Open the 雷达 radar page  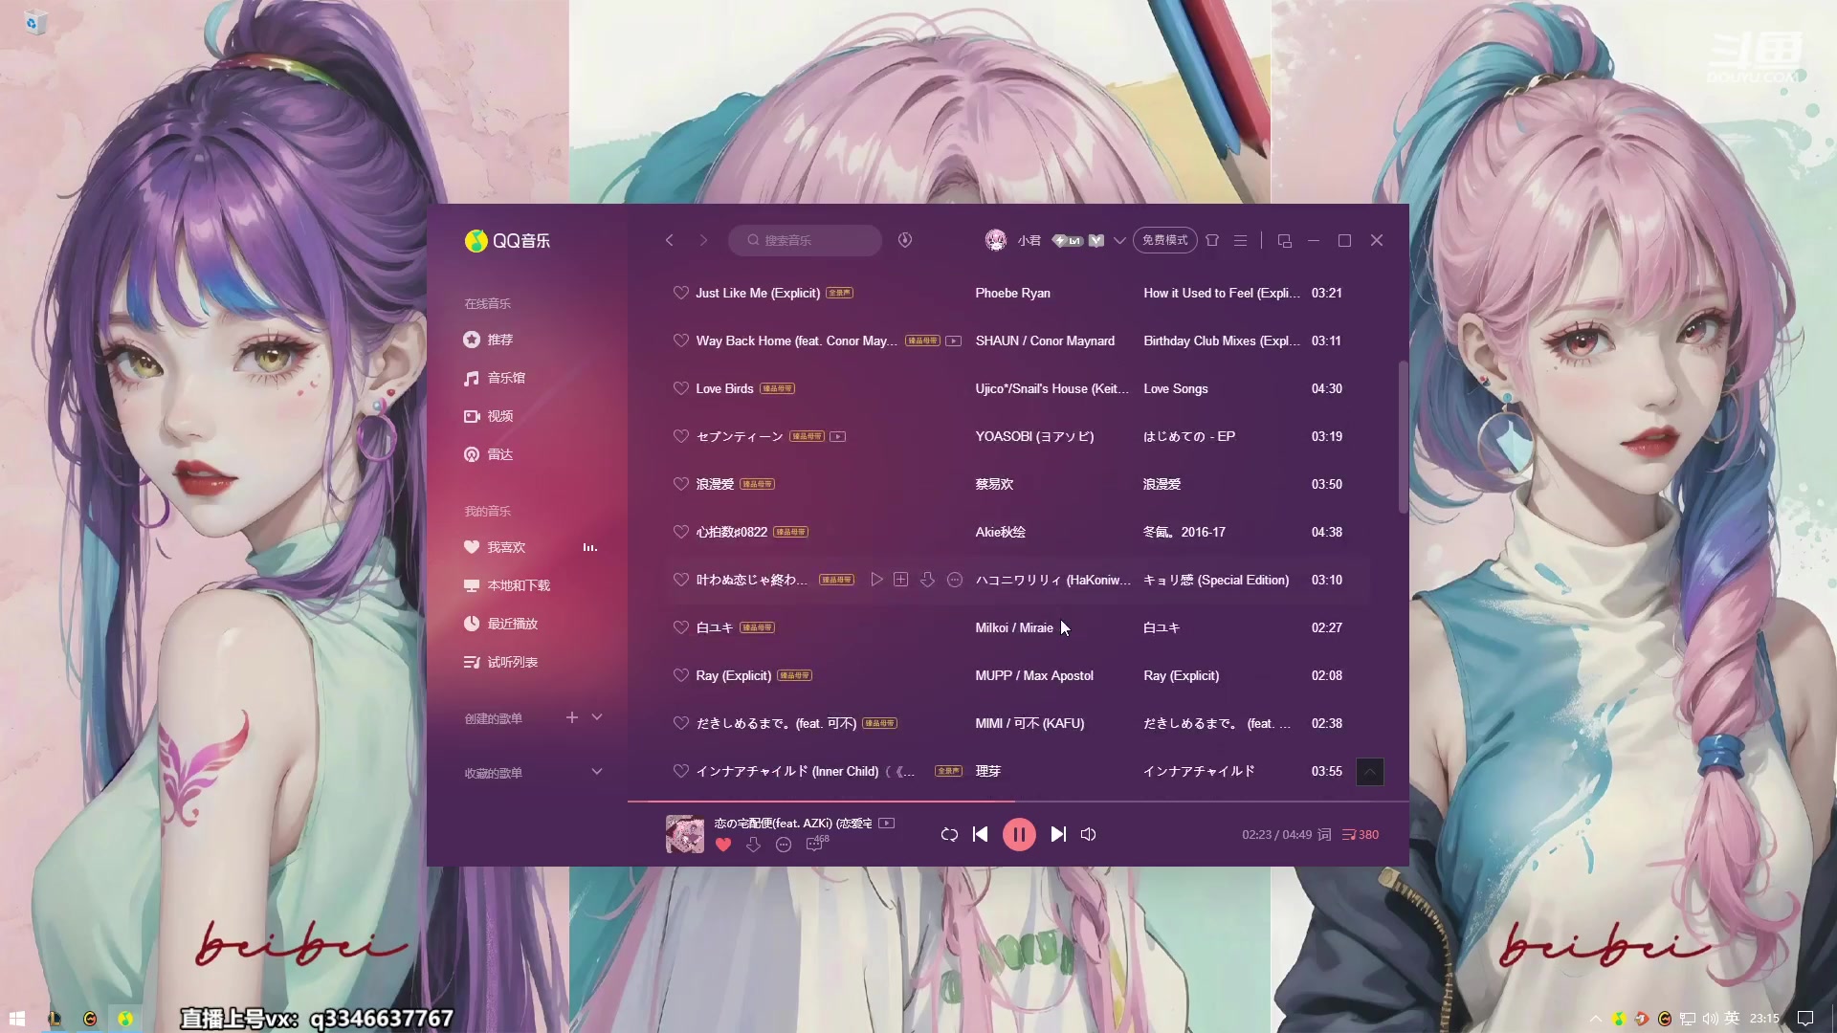coord(499,454)
